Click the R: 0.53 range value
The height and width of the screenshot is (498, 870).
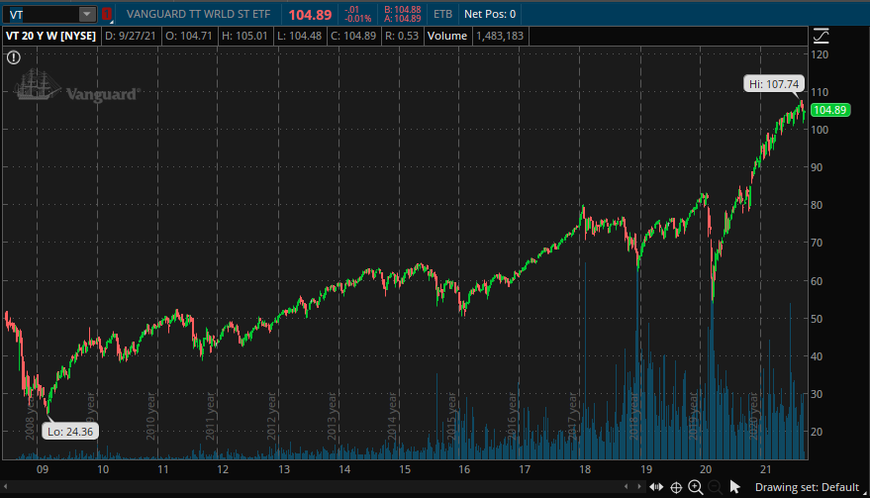(402, 36)
